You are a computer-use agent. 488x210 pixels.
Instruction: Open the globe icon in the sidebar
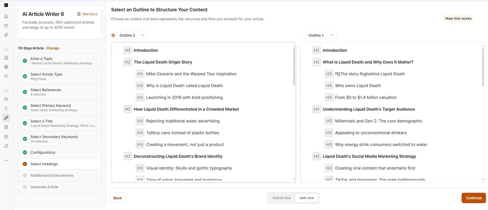(x=6, y=67)
